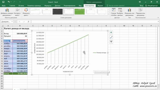This screenshot has width=160, height=90.
Task: Click the Вход sign-in link
Action: click(141, 5)
